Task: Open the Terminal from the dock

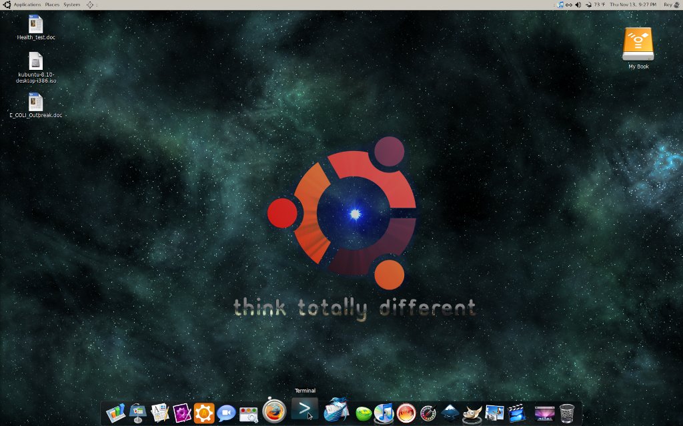Action: pos(304,409)
